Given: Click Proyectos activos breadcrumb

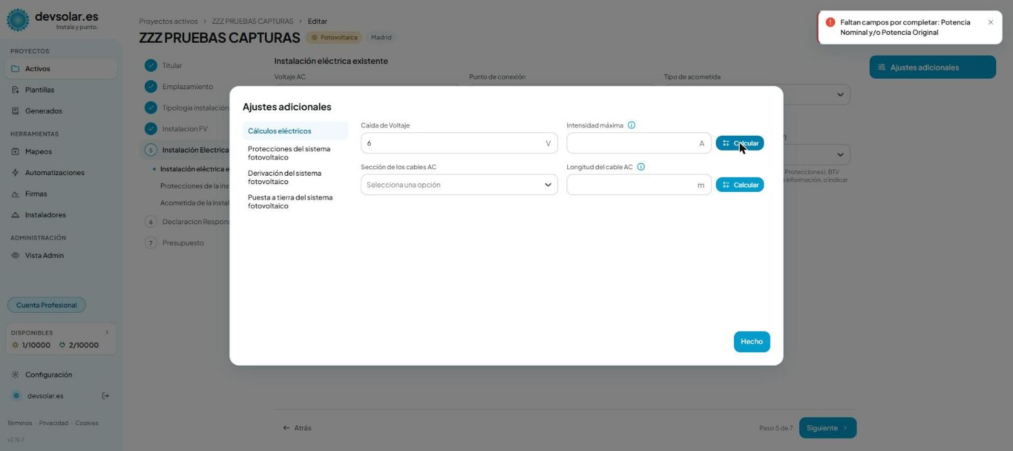Looking at the screenshot, I should tap(169, 21).
